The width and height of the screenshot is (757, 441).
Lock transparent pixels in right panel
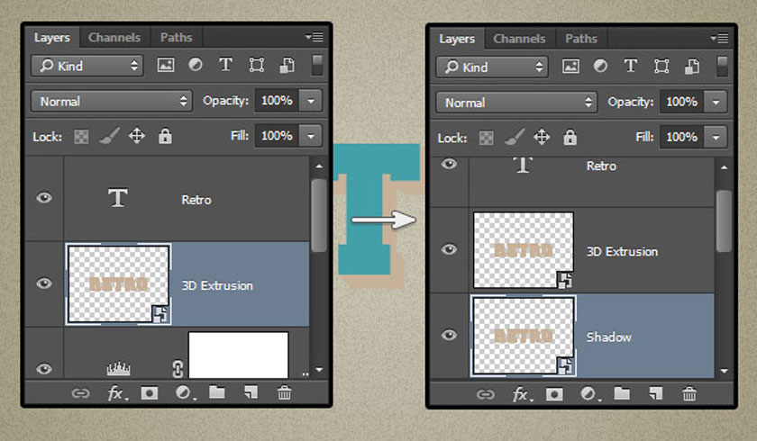click(486, 139)
